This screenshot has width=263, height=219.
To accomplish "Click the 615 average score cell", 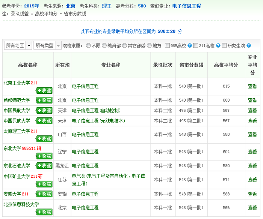I will pos(226,86).
